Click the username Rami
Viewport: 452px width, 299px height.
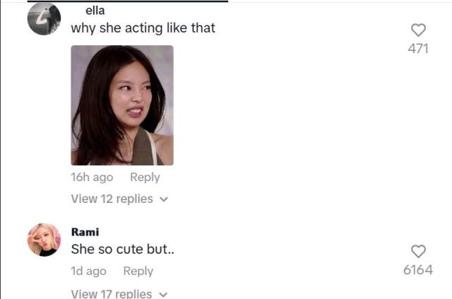pos(85,232)
